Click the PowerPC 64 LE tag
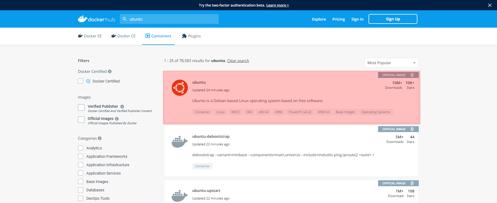This screenshot has width=497, height=203. coord(300,112)
